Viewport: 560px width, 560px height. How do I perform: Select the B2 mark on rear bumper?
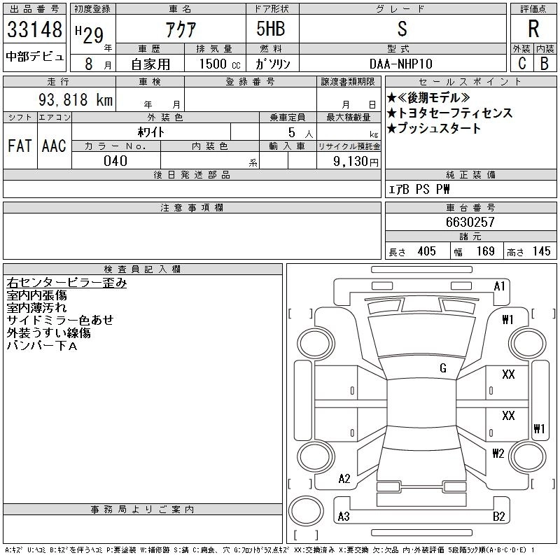coord(498,517)
